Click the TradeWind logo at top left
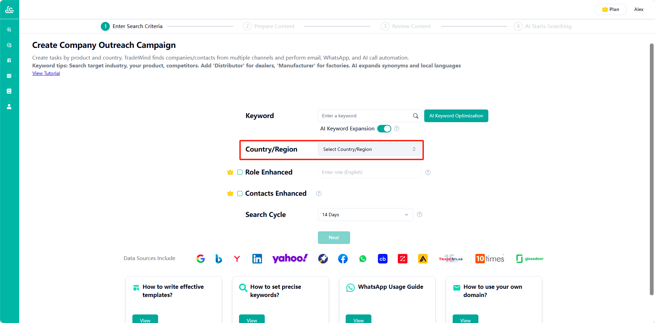This screenshot has height=323, width=655. [10, 10]
